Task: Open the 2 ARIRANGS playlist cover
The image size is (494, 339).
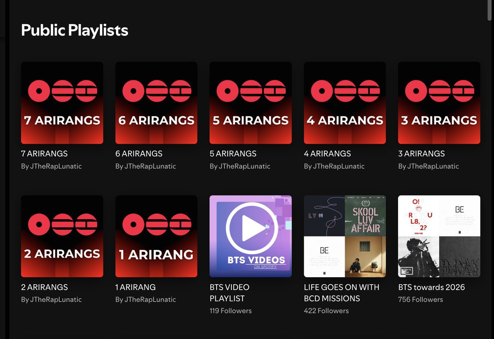Action: (62, 236)
